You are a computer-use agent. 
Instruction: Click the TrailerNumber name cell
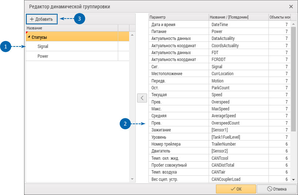(239, 144)
